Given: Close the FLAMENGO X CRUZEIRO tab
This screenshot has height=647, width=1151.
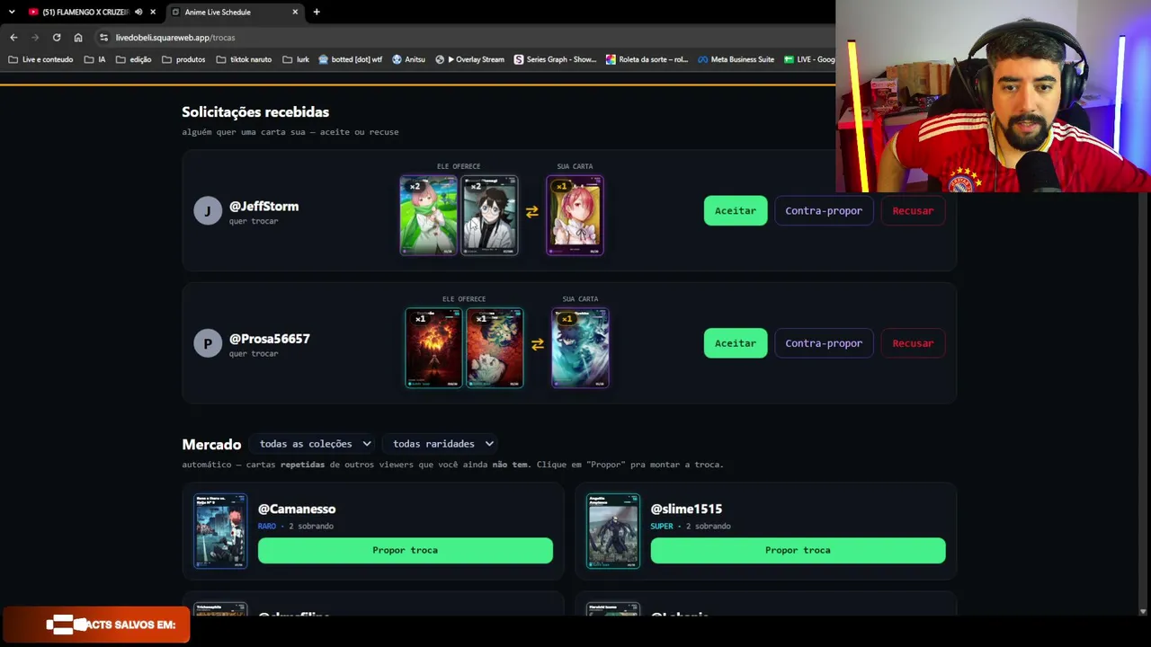Looking at the screenshot, I should (x=154, y=12).
